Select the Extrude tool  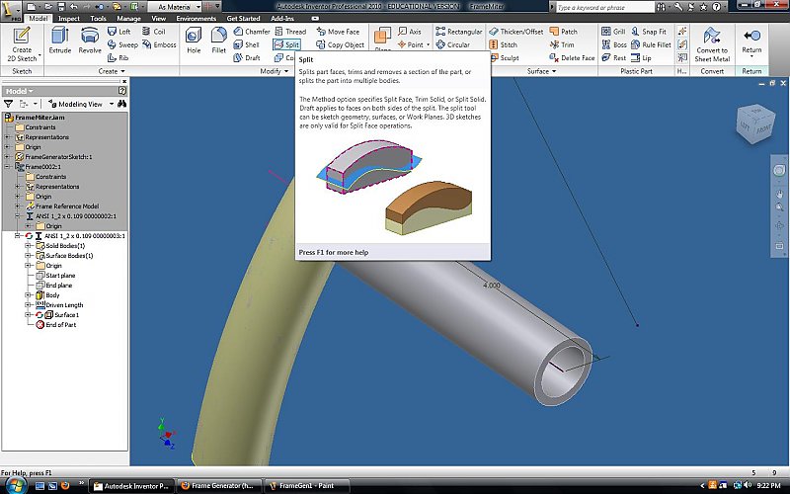point(60,41)
